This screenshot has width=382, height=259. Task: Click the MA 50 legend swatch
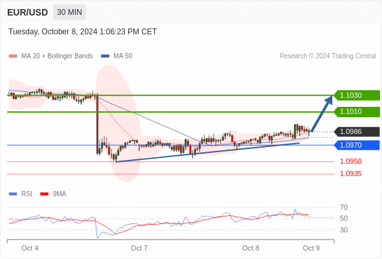coord(105,56)
